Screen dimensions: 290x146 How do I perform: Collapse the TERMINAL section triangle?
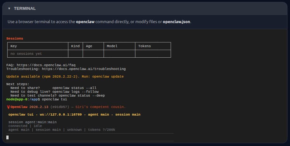[x=9, y=9]
